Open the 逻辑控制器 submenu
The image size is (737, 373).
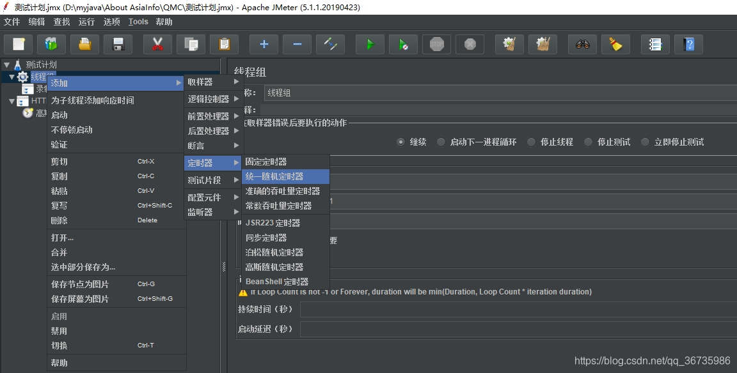pyautogui.click(x=213, y=99)
